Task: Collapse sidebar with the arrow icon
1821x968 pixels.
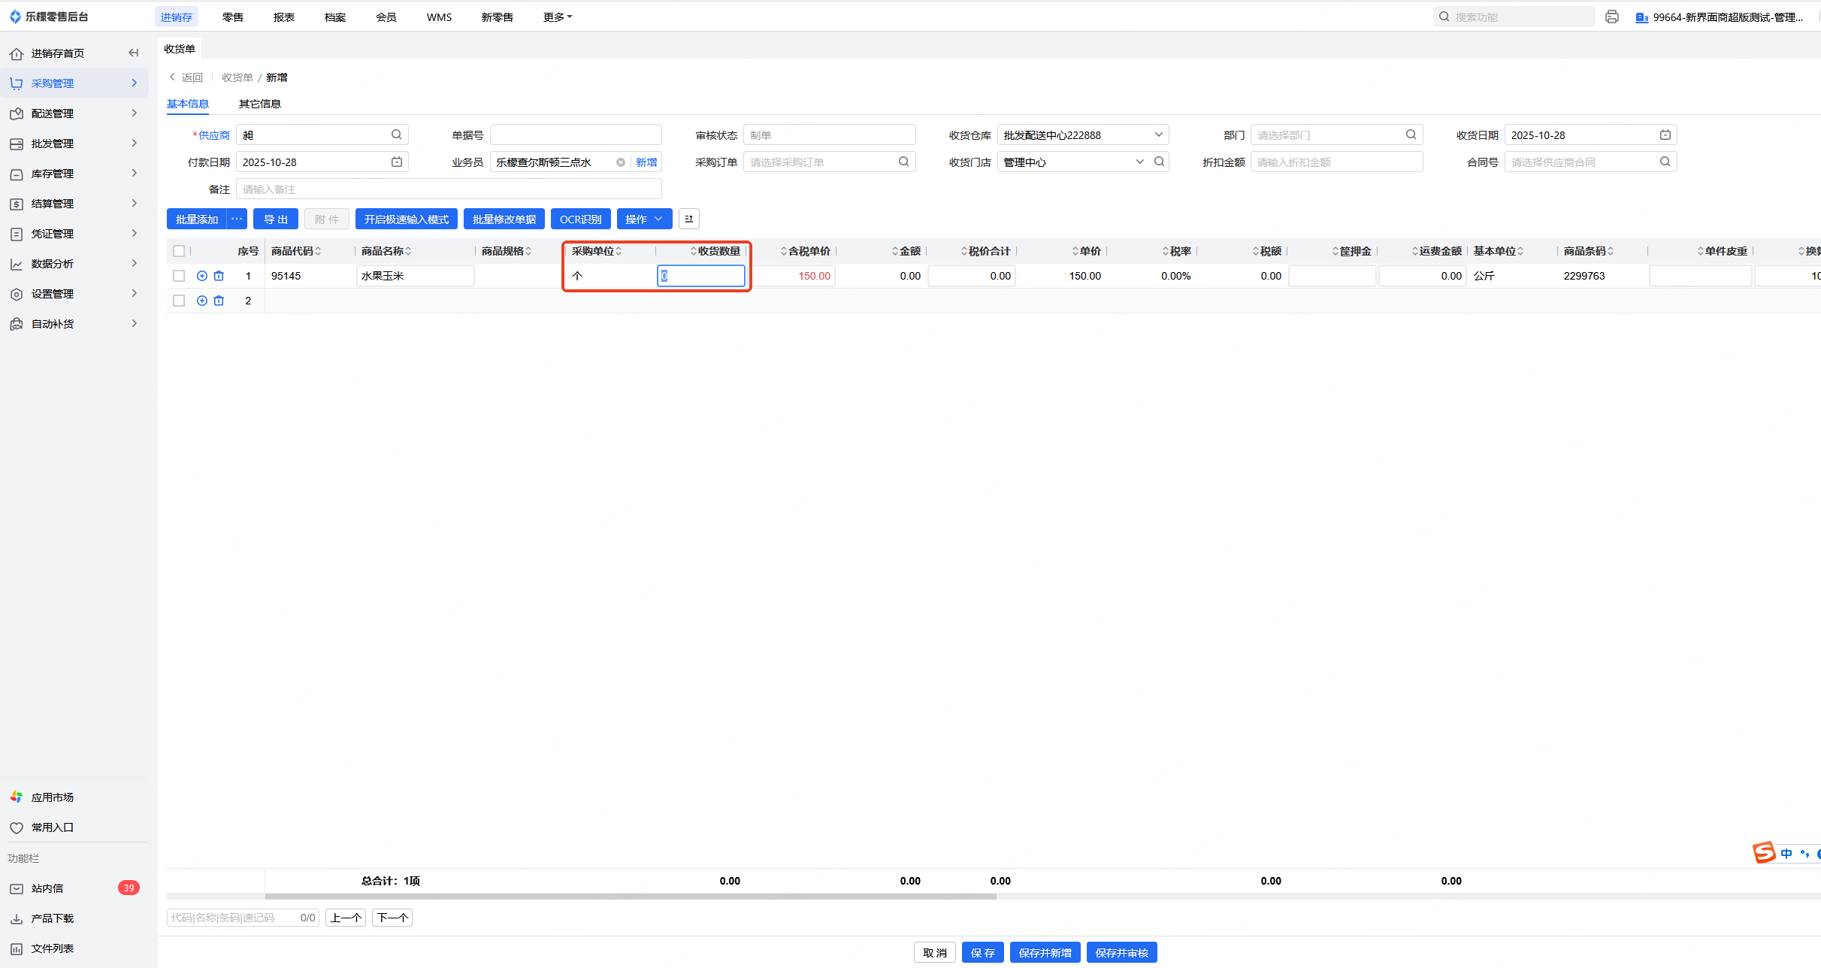Action: [134, 53]
